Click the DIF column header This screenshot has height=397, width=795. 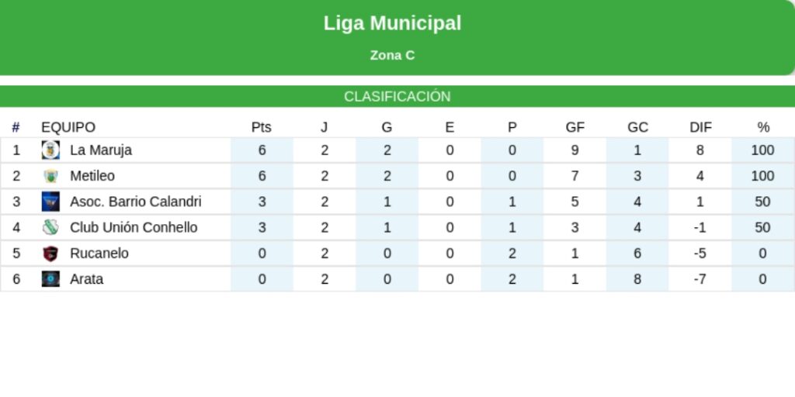700,127
